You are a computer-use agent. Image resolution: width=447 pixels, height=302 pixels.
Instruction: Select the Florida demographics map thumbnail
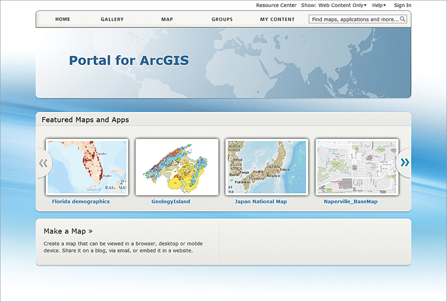coord(87,167)
